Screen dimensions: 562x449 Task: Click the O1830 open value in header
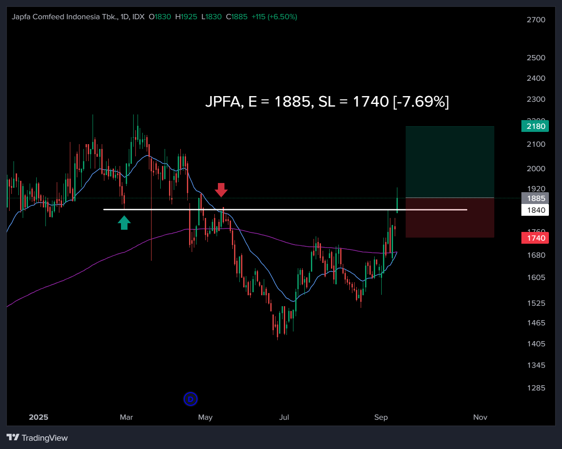pos(160,17)
